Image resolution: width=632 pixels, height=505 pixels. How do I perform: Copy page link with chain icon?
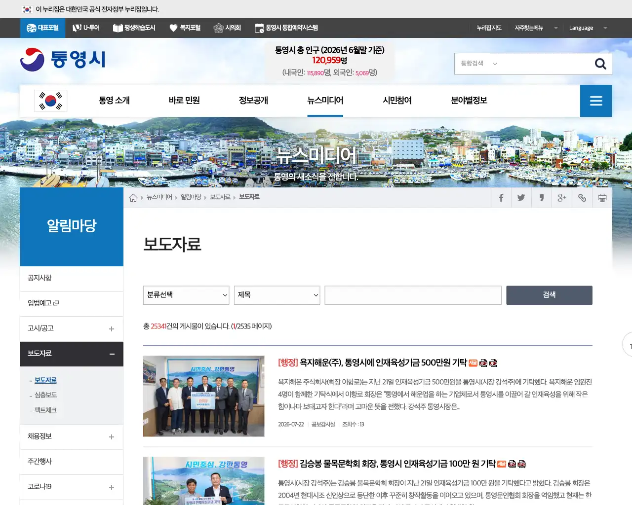pyautogui.click(x=582, y=198)
